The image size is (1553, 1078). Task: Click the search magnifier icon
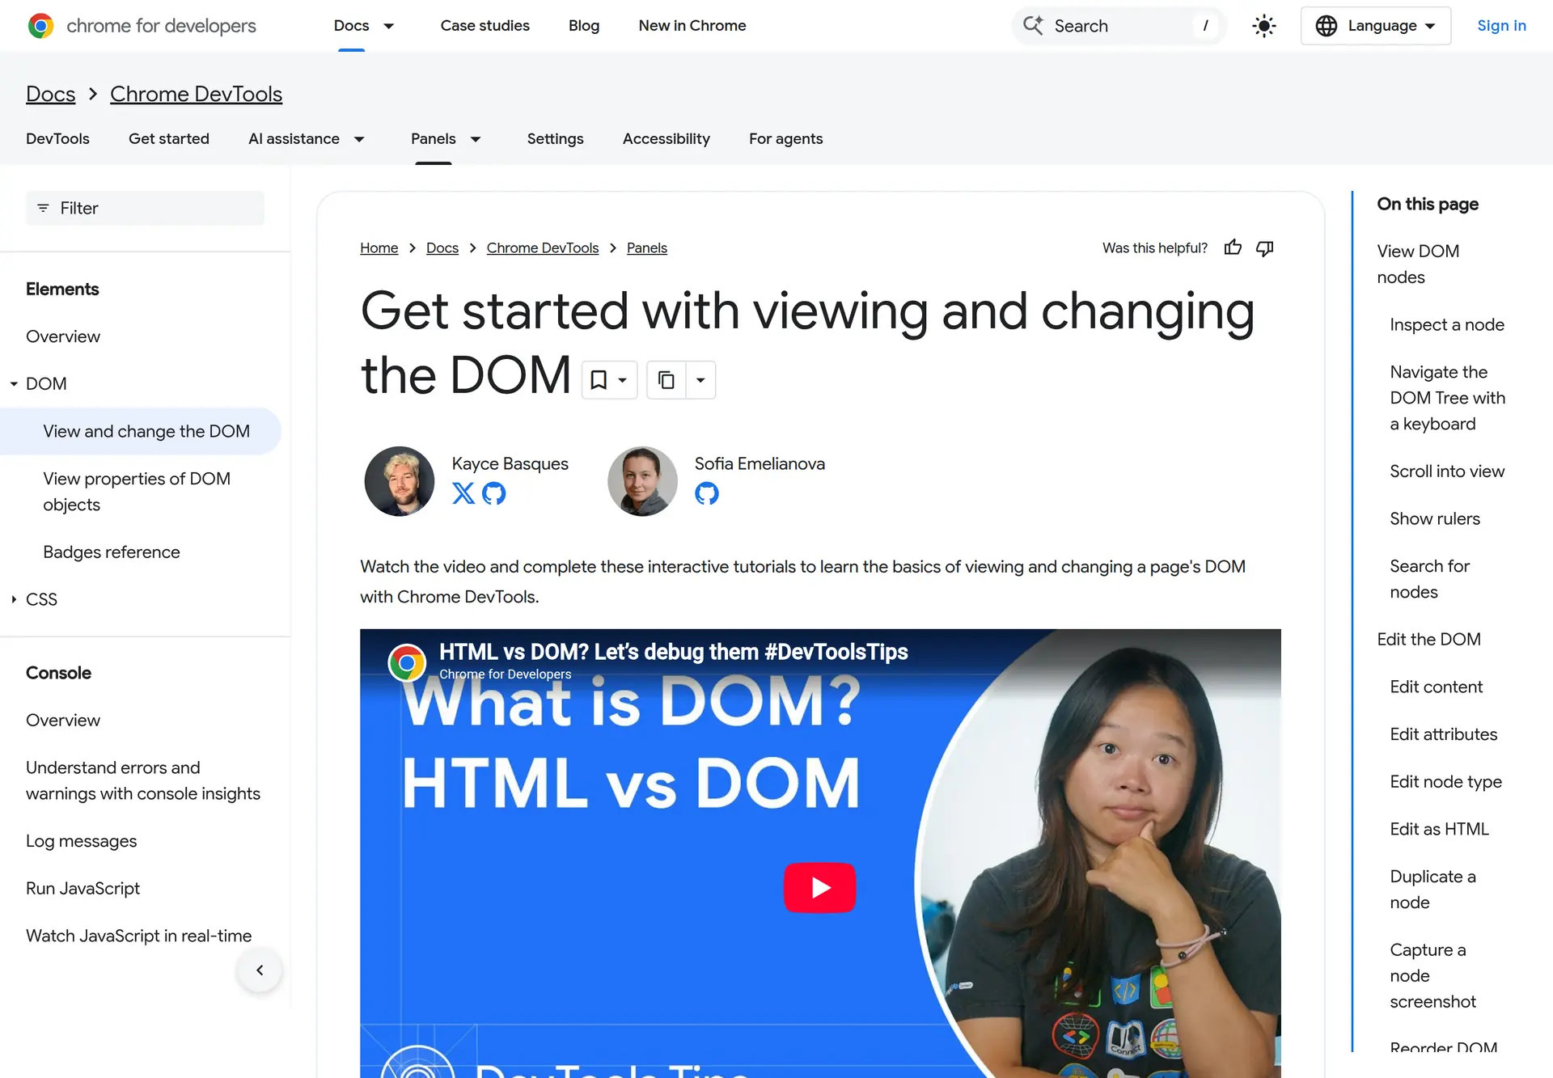click(1033, 25)
